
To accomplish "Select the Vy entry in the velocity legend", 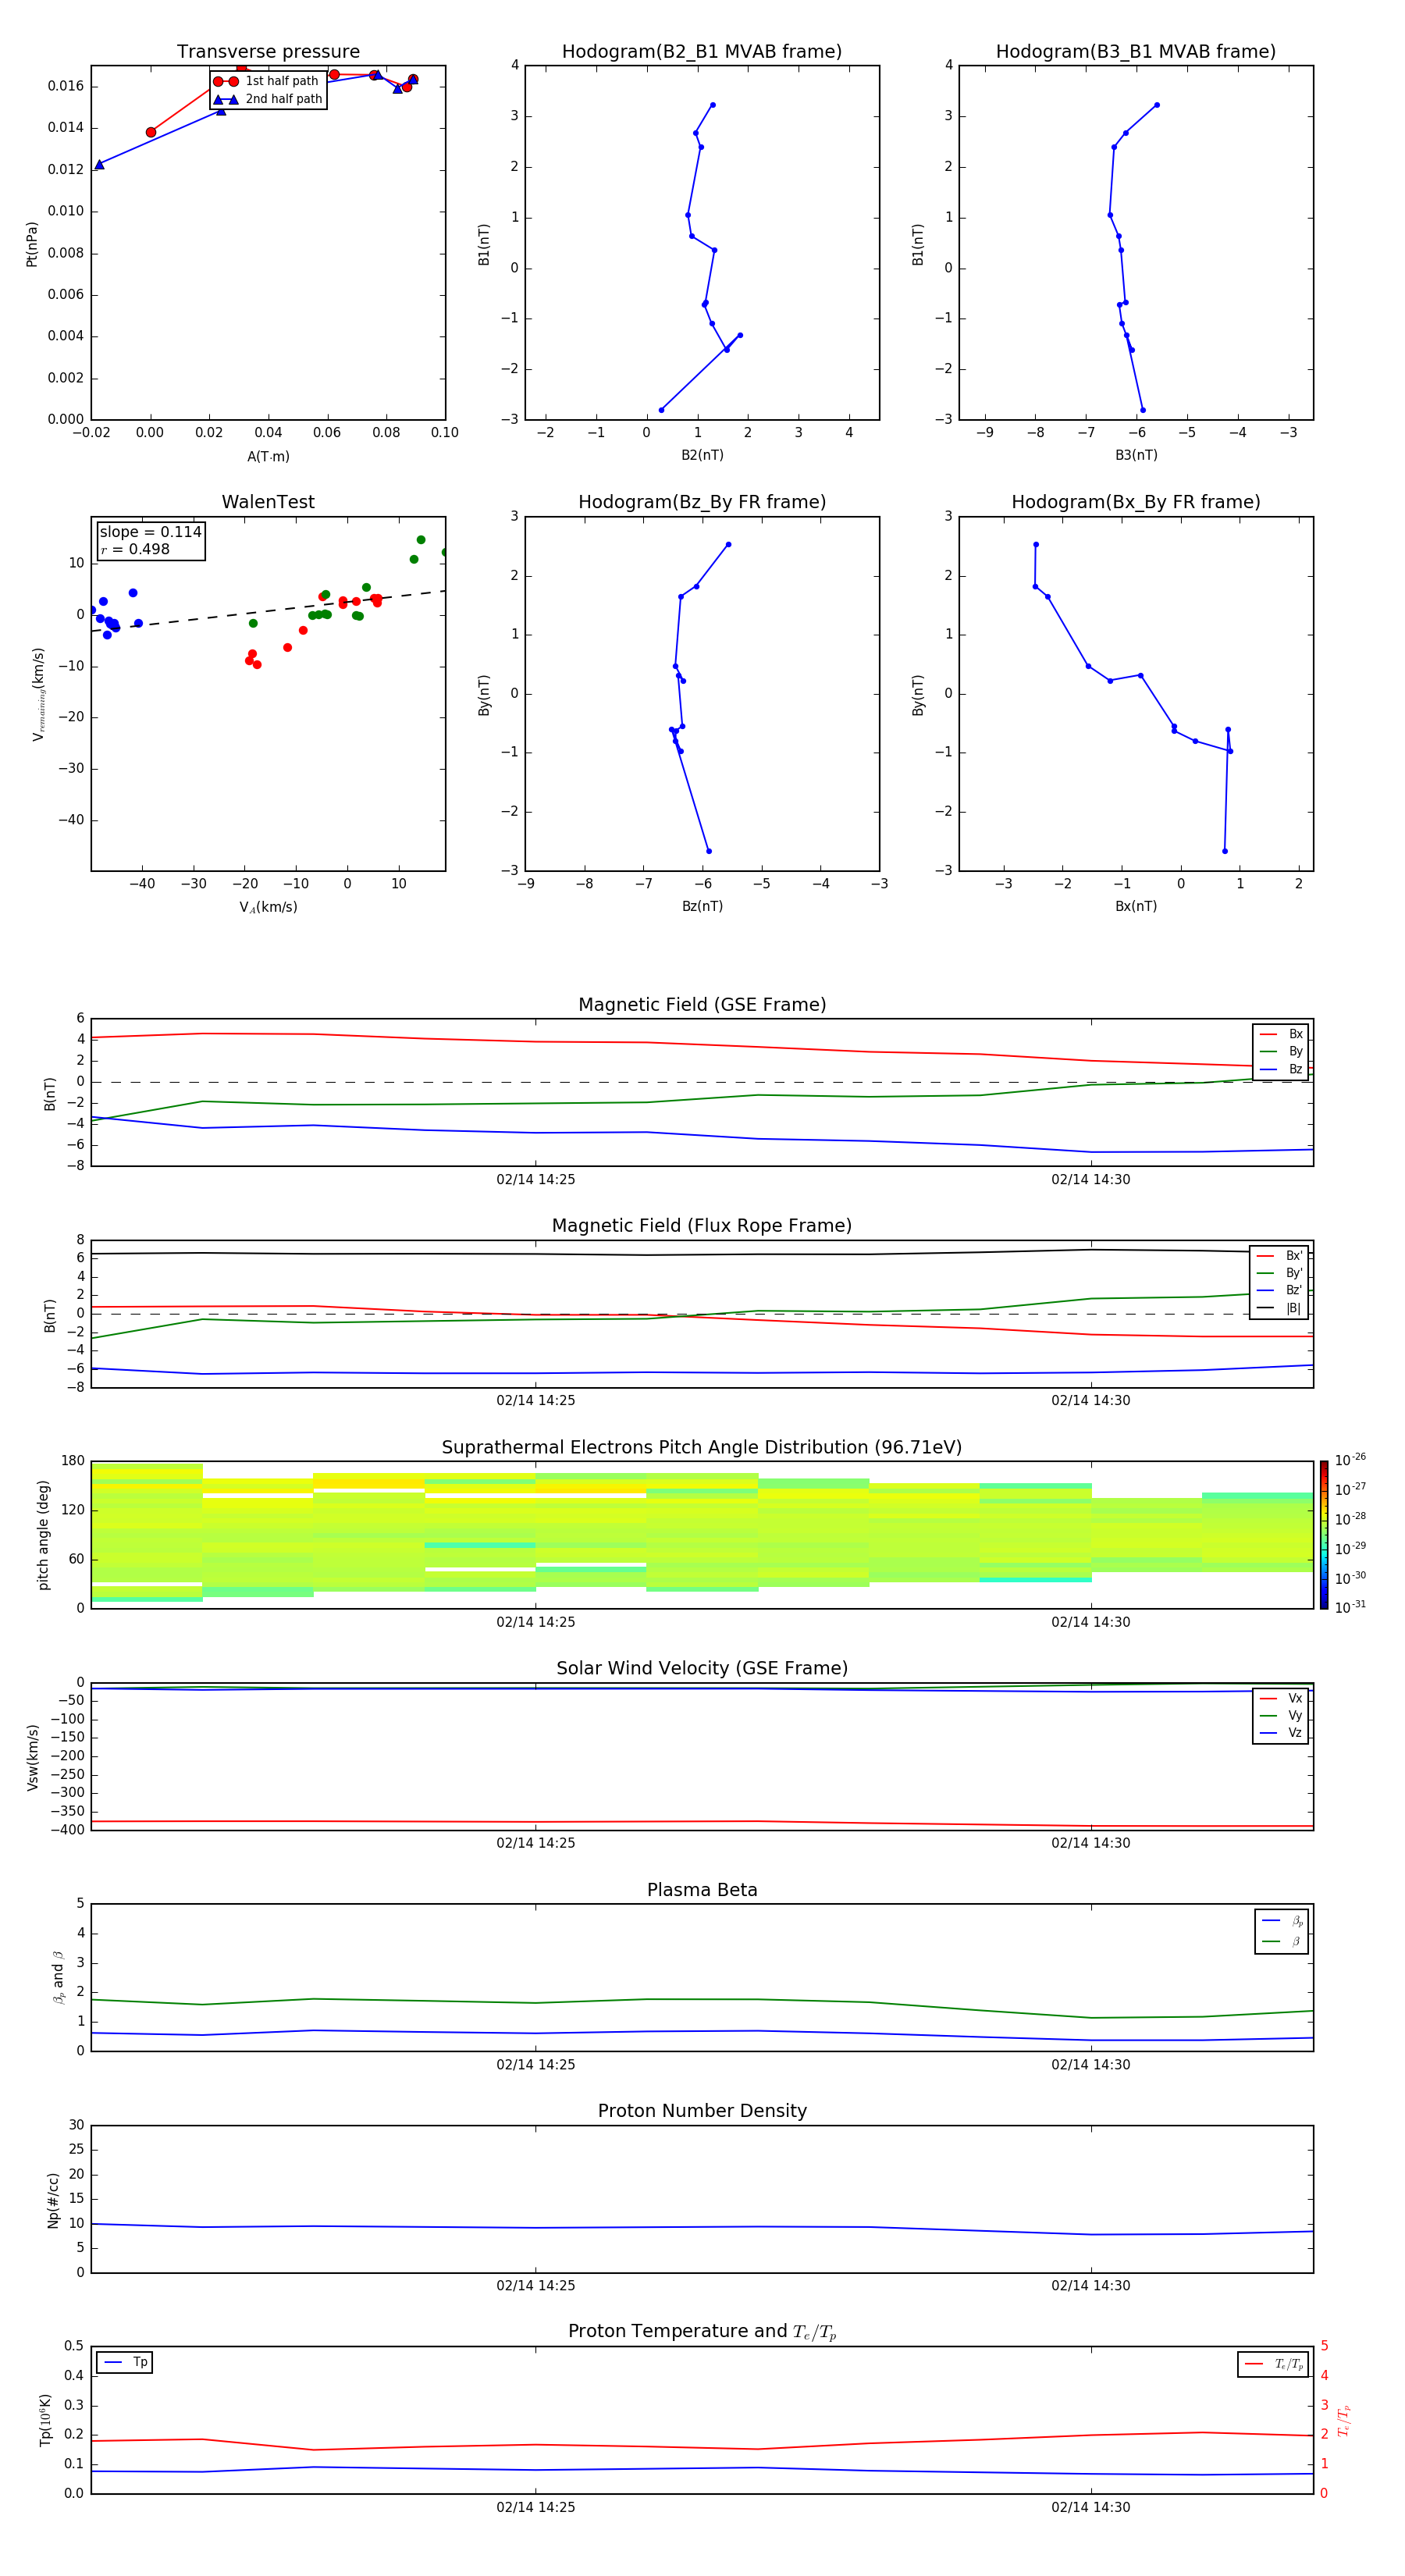I will 1281,1715.
